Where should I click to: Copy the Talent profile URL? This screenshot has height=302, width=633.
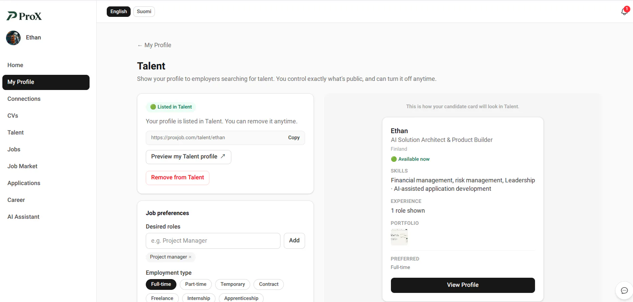[x=294, y=138]
